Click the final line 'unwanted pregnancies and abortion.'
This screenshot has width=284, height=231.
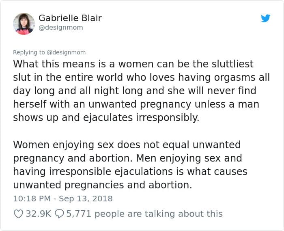coord(103,185)
